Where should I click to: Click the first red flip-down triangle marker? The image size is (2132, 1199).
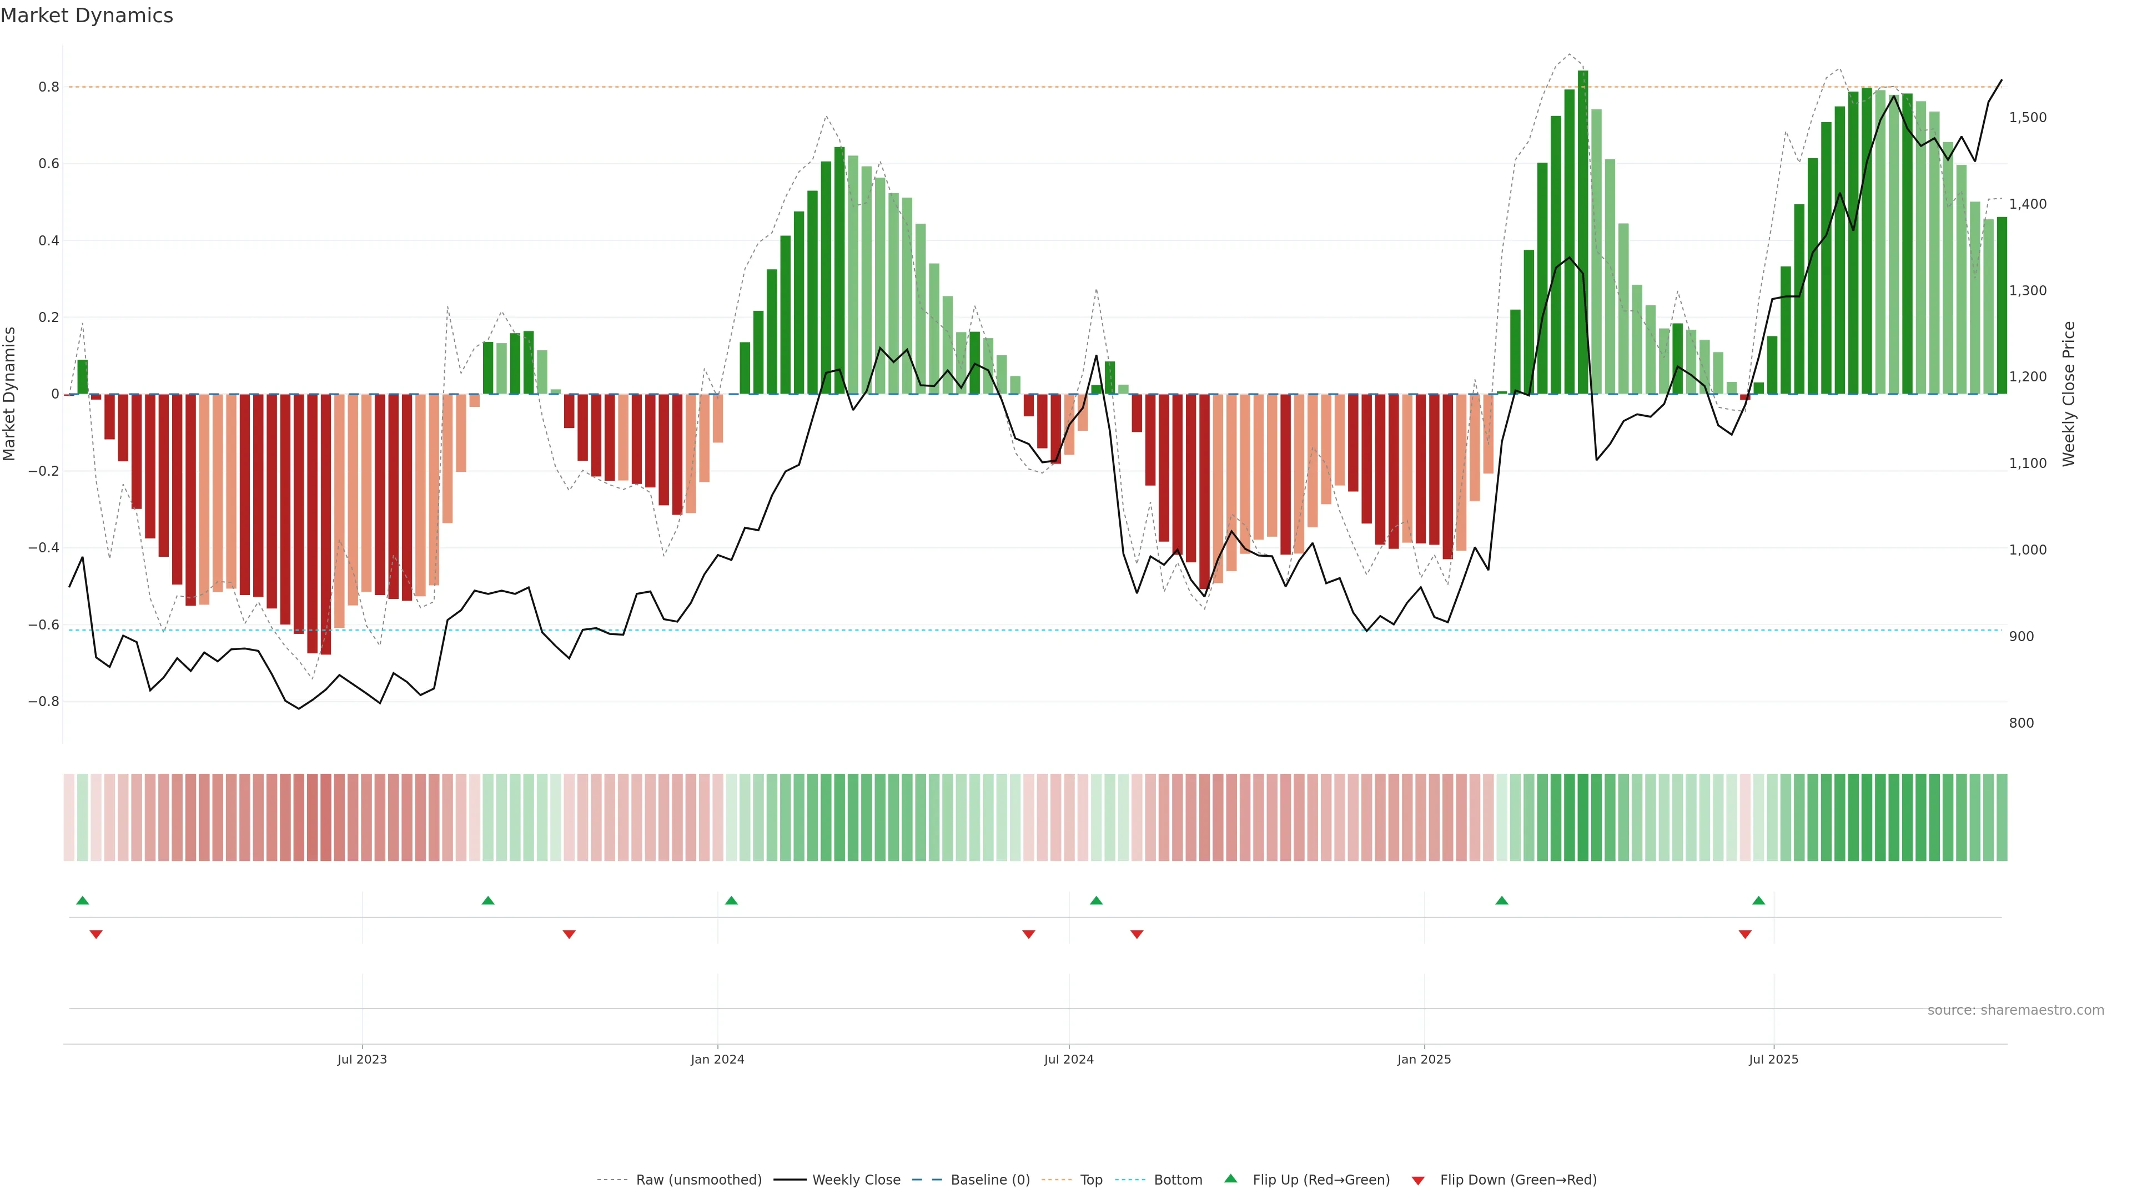(96, 934)
